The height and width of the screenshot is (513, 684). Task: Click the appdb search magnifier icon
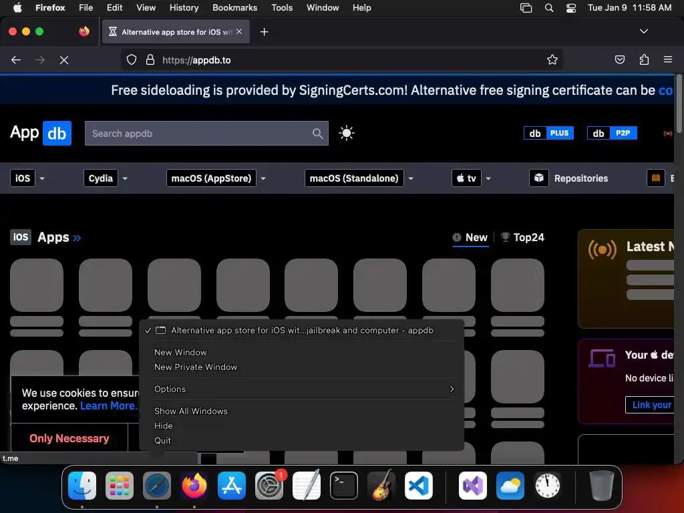click(317, 134)
